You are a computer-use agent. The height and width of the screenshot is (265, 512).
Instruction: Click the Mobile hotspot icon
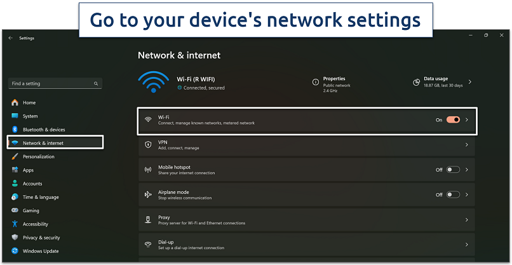[148, 170]
